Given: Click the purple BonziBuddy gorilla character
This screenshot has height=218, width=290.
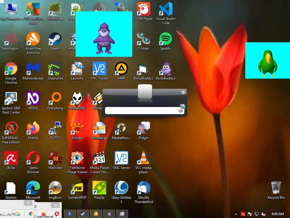Looking at the screenshot, I should click(x=104, y=38).
